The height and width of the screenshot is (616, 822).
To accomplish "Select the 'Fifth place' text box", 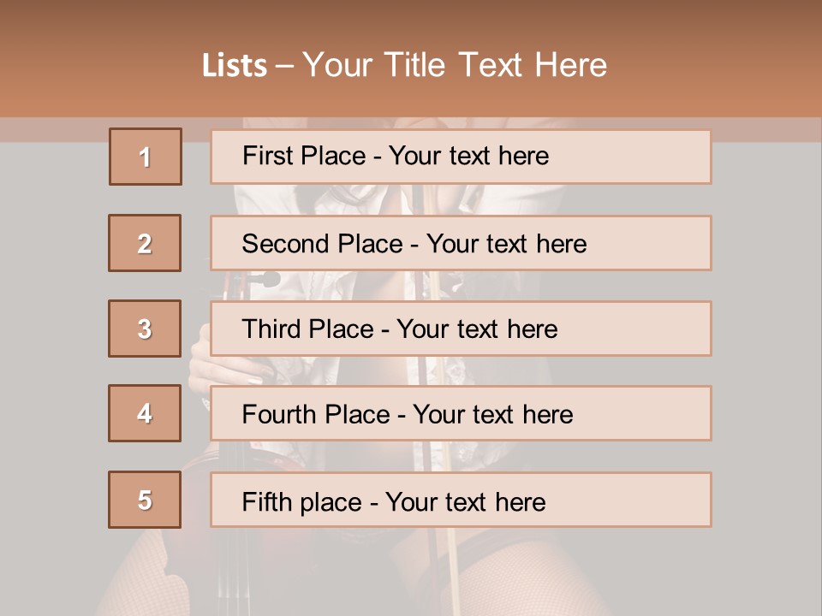I will pos(461,500).
